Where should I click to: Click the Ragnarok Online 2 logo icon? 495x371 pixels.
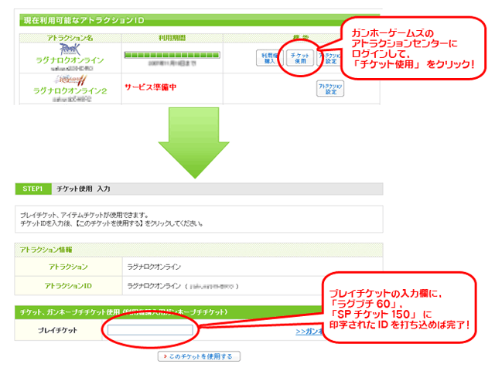point(70,80)
